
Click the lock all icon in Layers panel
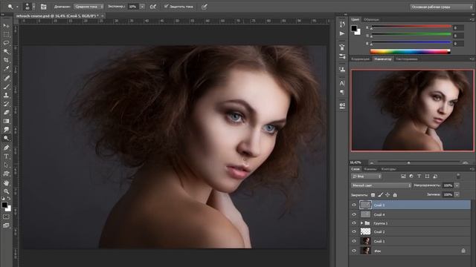click(x=395, y=195)
